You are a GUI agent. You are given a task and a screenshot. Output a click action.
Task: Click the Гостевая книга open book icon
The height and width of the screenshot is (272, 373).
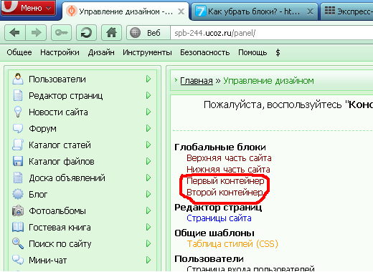point(18,227)
